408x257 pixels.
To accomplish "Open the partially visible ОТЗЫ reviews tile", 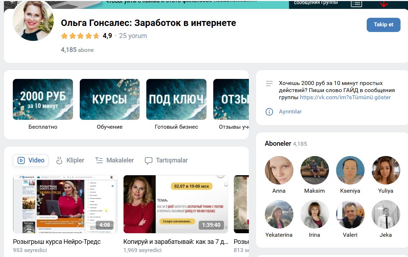I will click(231, 99).
